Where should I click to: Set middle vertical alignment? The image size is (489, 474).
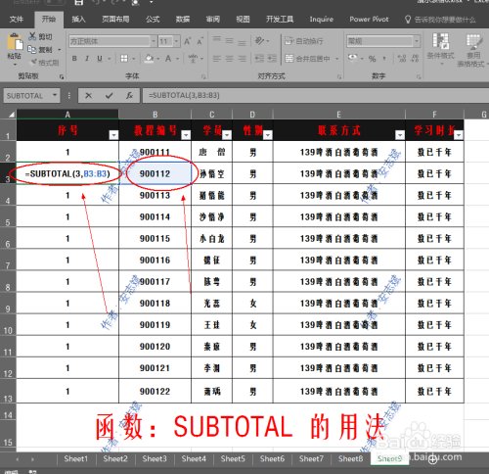click(229, 41)
